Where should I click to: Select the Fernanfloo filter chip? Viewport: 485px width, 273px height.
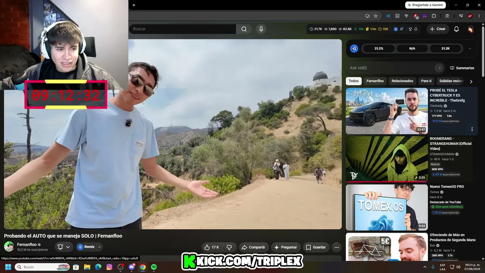[x=375, y=81]
